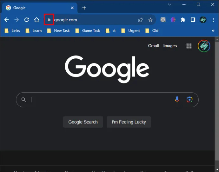Reload the page with the refresh icon
The width and height of the screenshot is (219, 172).
pyautogui.click(x=27, y=20)
